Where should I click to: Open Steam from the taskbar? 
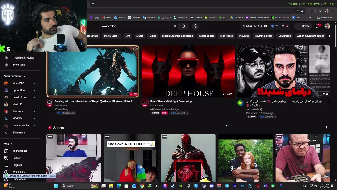pos(173,186)
